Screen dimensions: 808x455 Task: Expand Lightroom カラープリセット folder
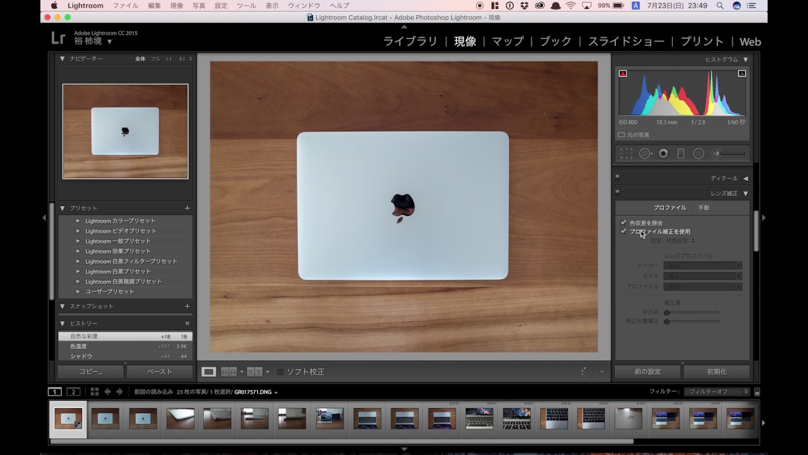(78, 221)
